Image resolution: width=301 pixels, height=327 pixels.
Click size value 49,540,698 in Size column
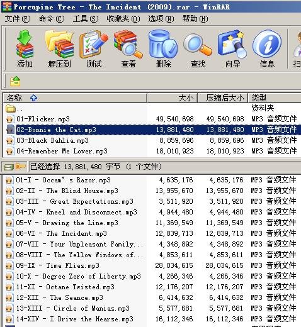click(x=174, y=119)
